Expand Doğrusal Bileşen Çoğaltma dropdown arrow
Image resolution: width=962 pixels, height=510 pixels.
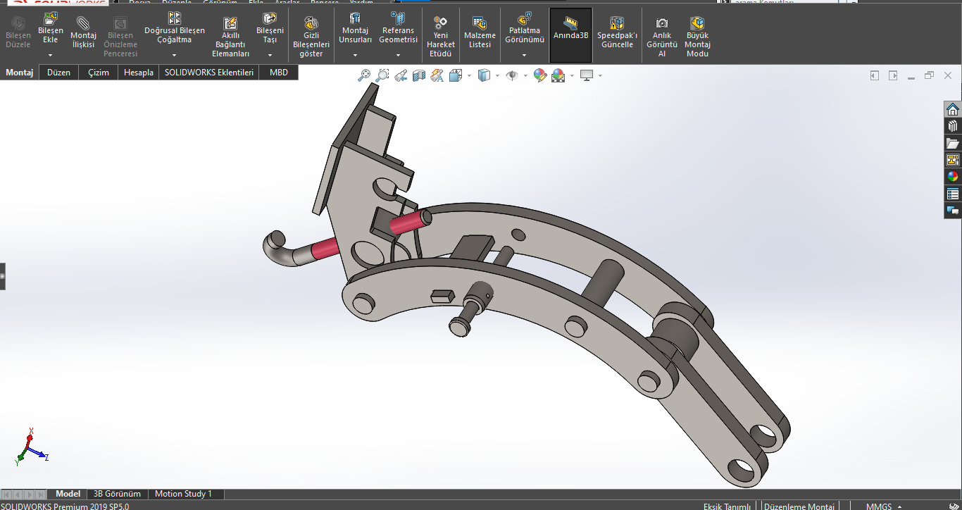tap(175, 55)
